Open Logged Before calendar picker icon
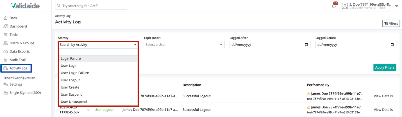 [x=392, y=44]
